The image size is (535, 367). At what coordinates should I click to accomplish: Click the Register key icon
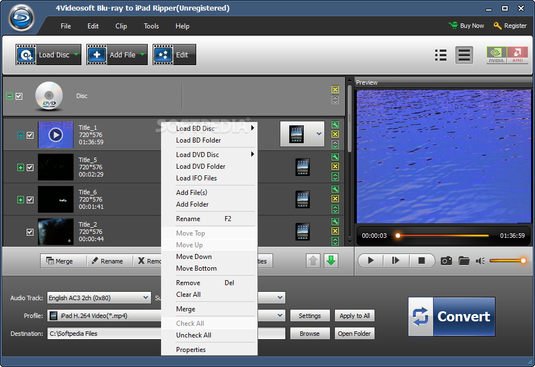tap(498, 26)
